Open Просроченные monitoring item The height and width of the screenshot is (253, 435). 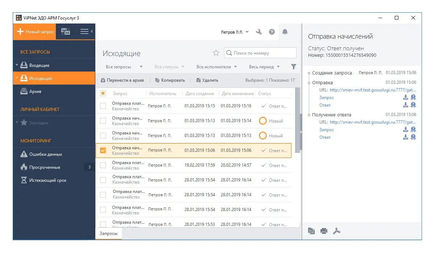point(54,167)
